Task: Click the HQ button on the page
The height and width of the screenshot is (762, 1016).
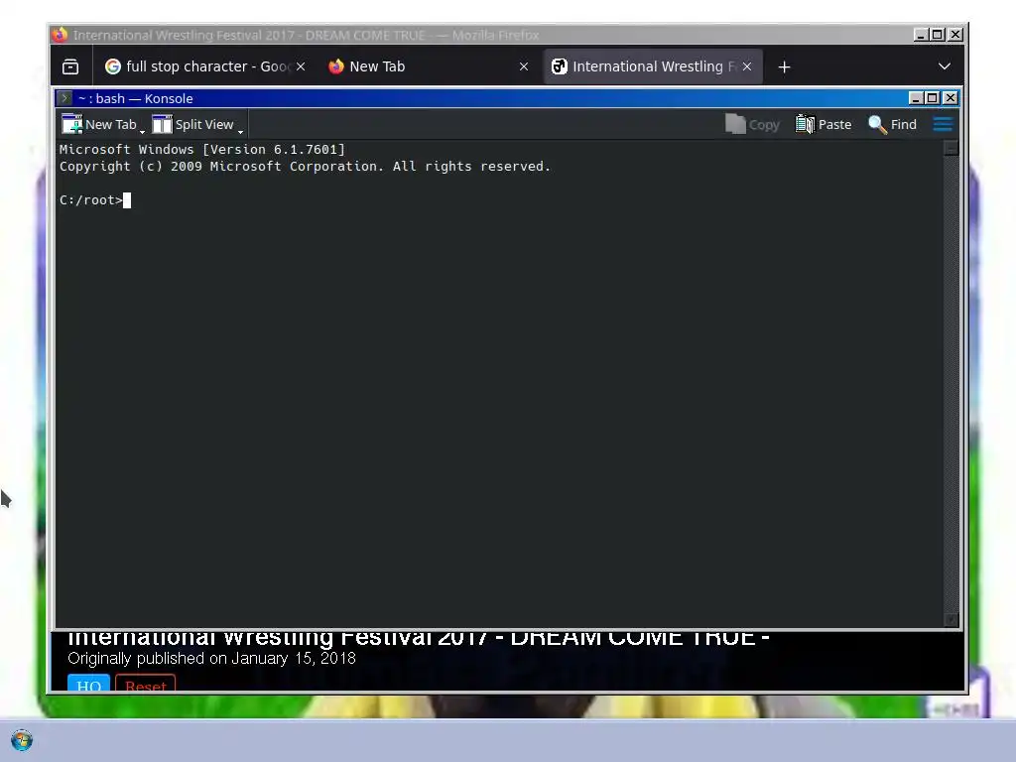Action: coord(88,685)
